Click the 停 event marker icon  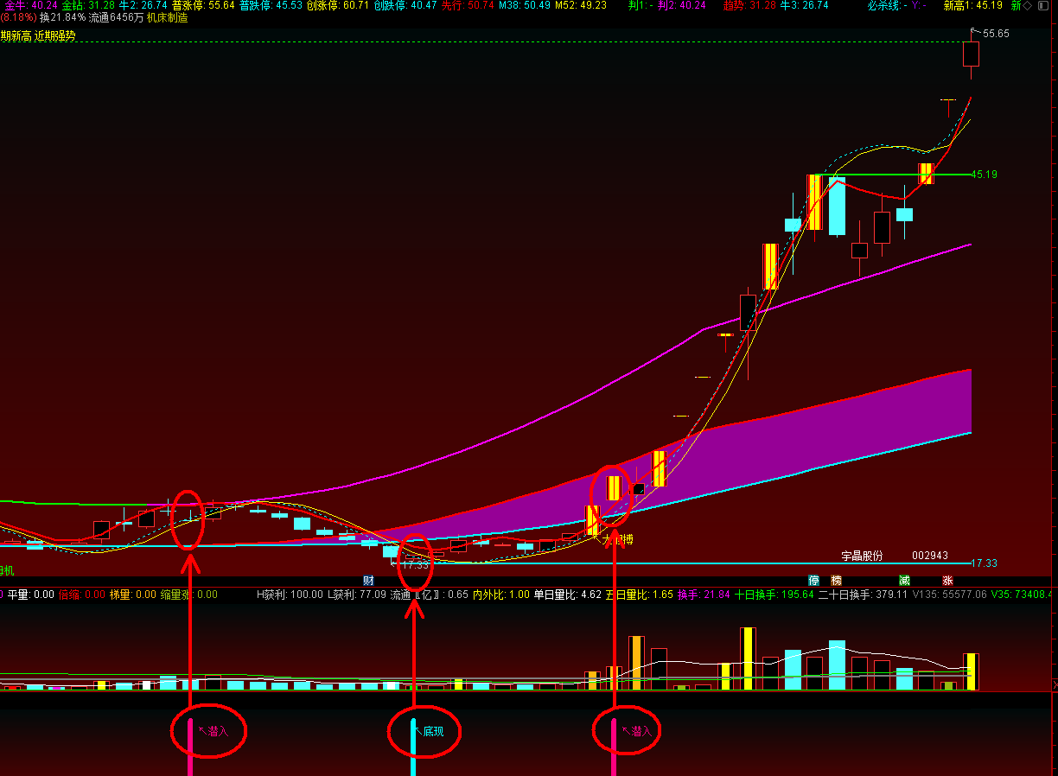pos(813,580)
